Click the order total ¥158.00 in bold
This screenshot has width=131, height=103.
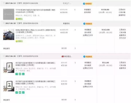105,9
